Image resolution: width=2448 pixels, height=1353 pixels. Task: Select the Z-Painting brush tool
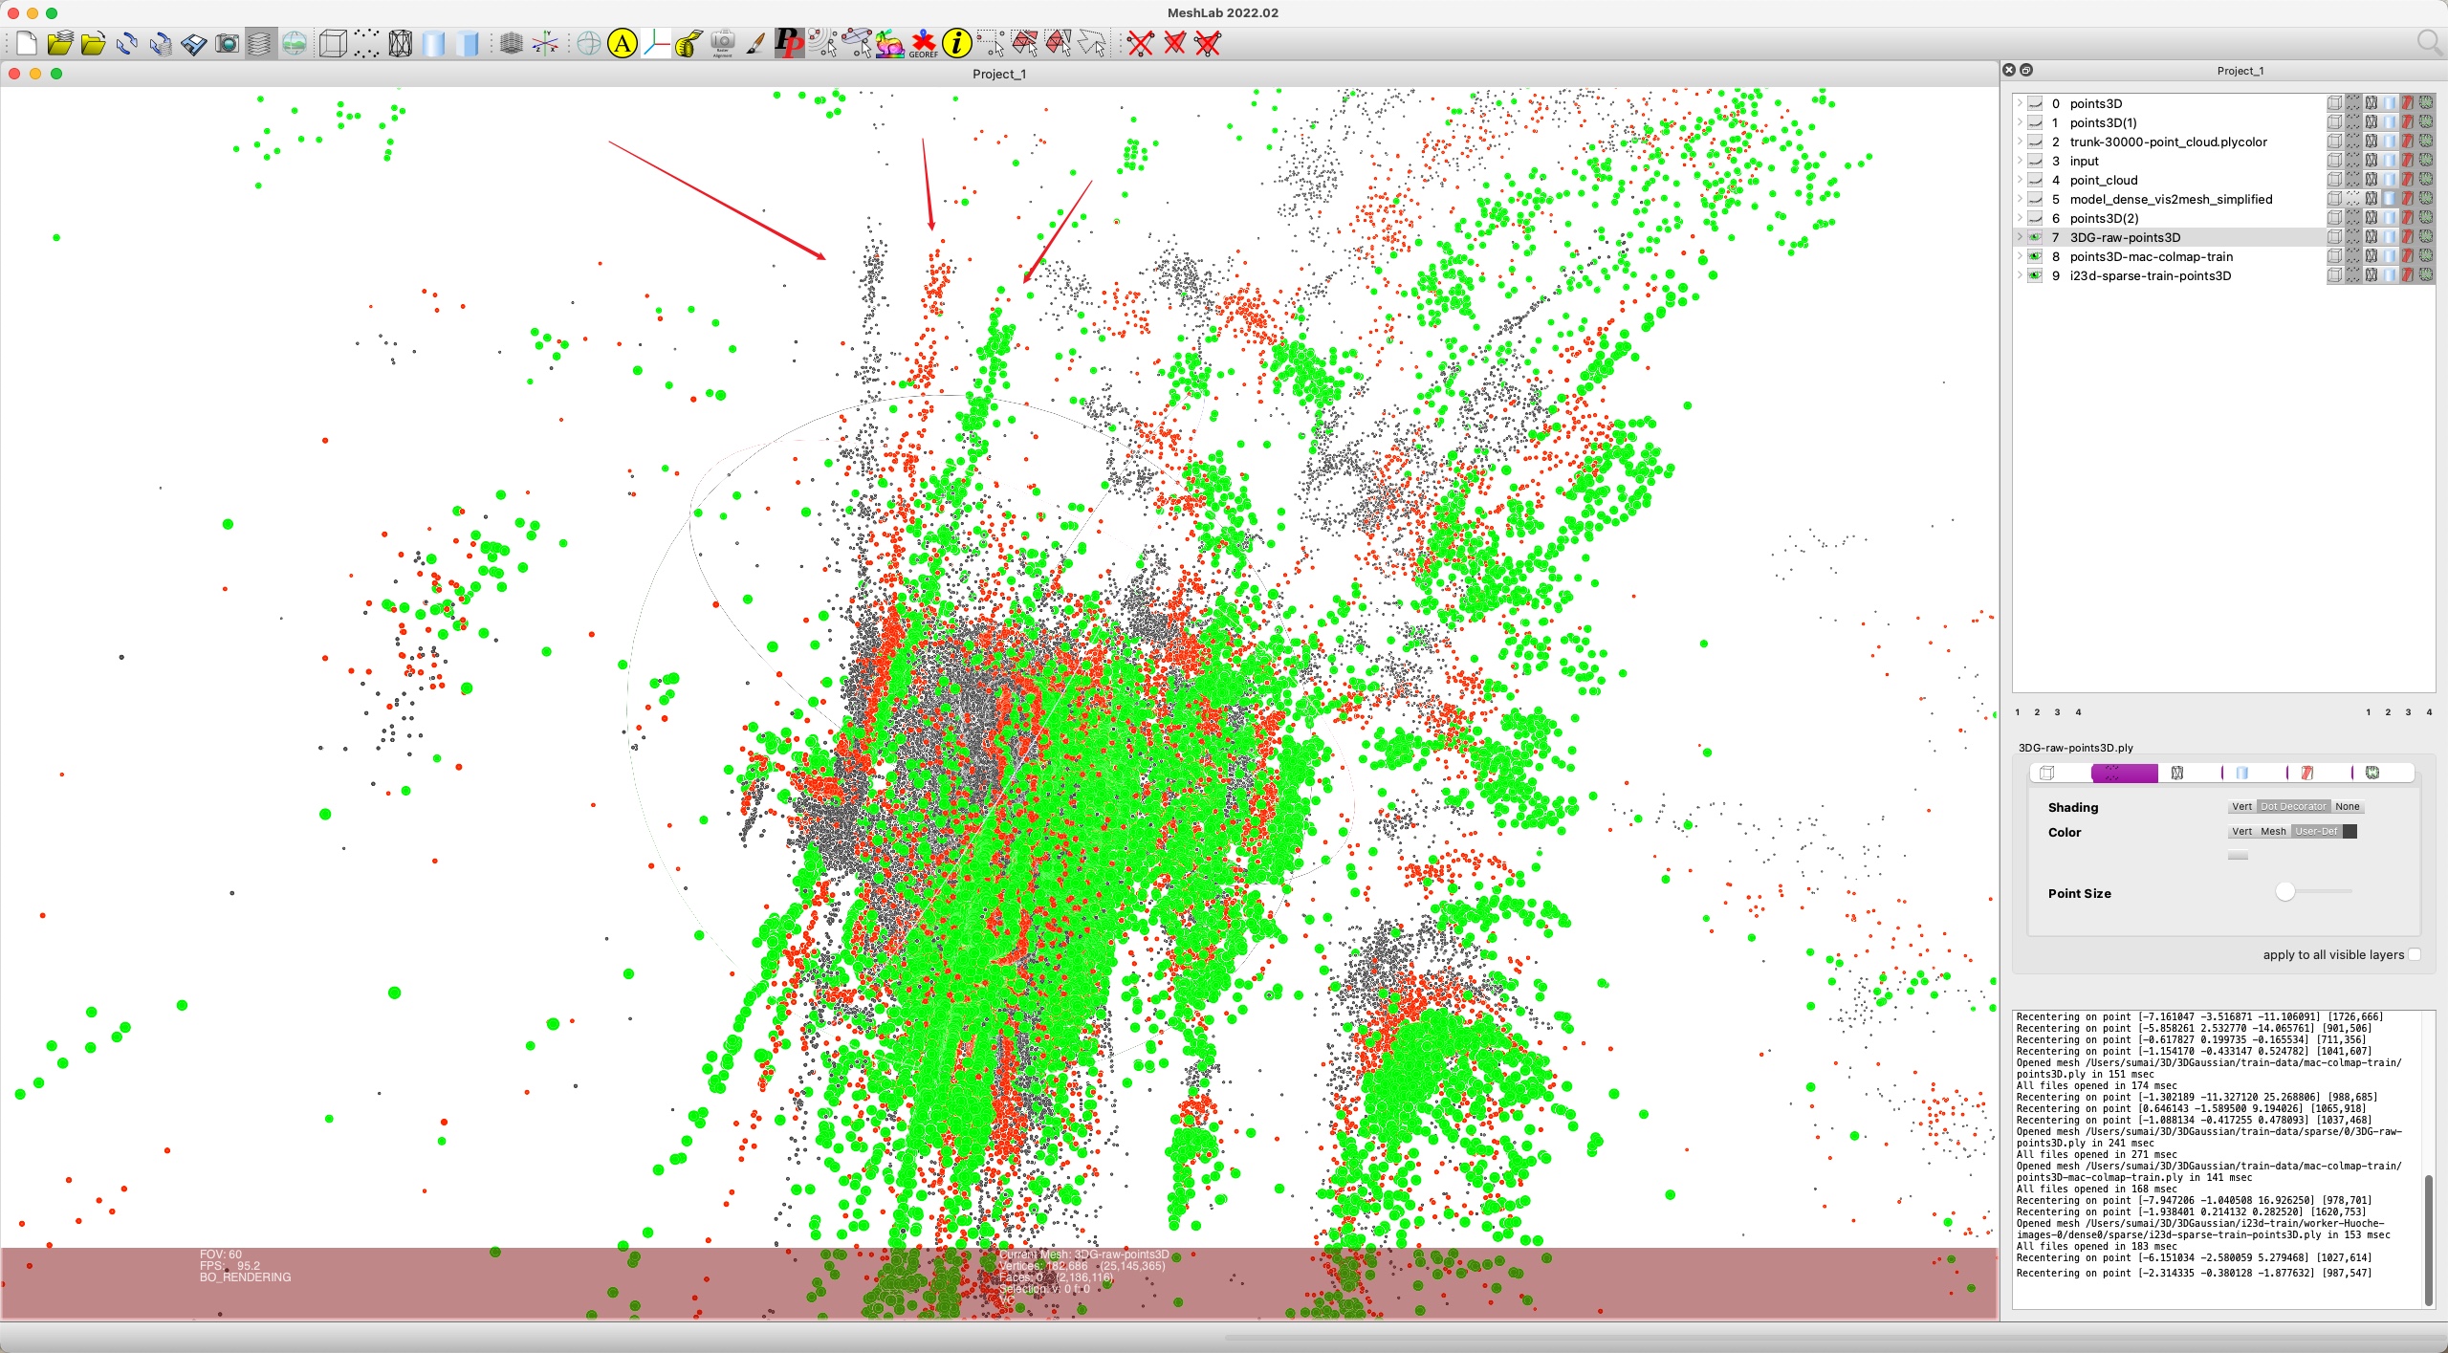[x=755, y=43]
